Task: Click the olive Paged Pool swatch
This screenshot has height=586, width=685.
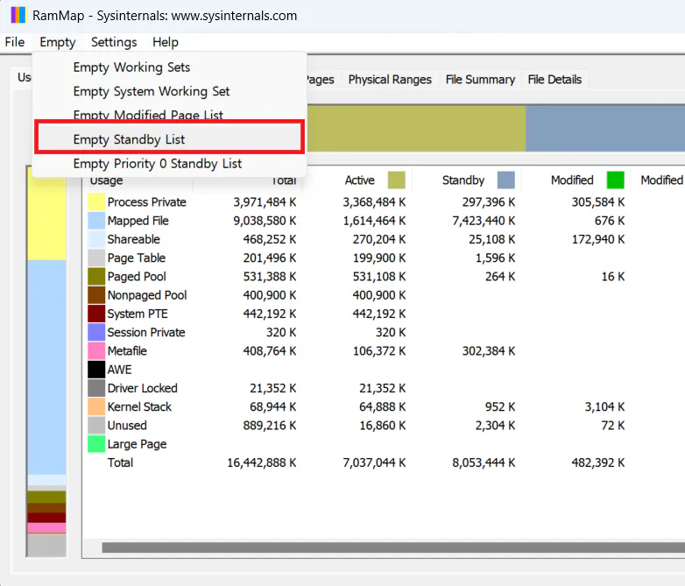Action: (96, 276)
